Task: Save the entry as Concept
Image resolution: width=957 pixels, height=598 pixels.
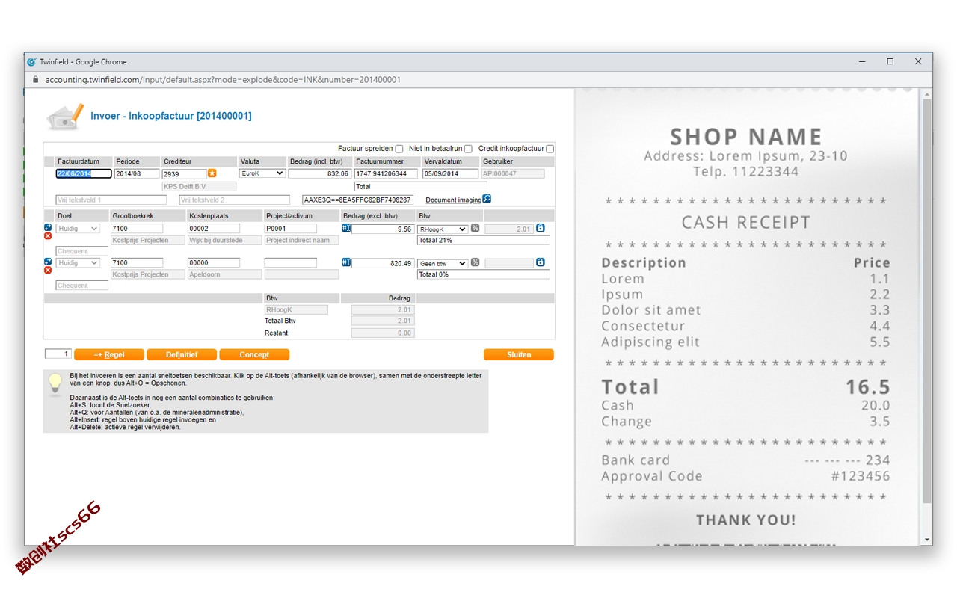Action: pyautogui.click(x=254, y=355)
